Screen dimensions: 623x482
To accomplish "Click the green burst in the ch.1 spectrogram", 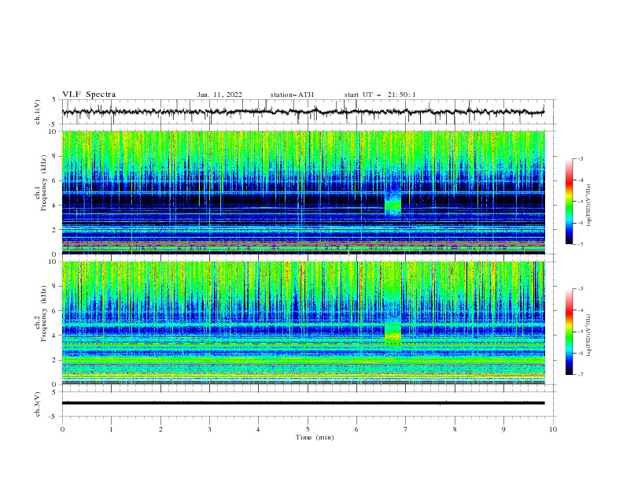I will pos(393,202).
